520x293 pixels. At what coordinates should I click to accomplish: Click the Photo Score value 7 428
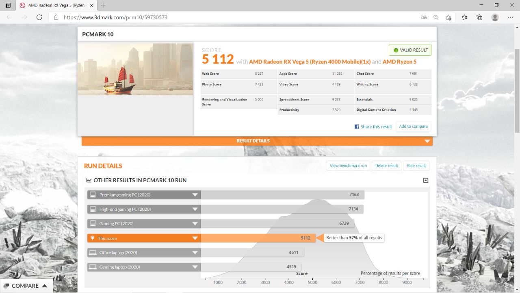(x=259, y=84)
